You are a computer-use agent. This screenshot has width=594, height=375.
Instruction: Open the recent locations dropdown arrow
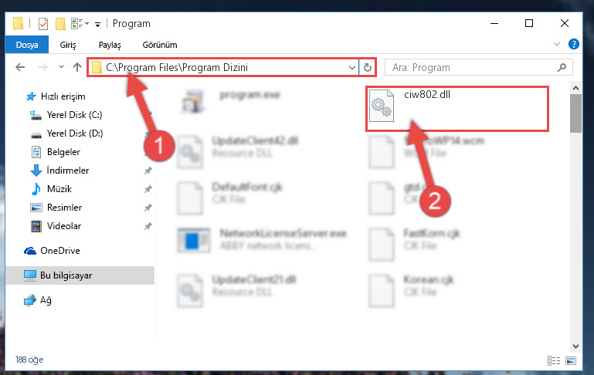(x=61, y=67)
